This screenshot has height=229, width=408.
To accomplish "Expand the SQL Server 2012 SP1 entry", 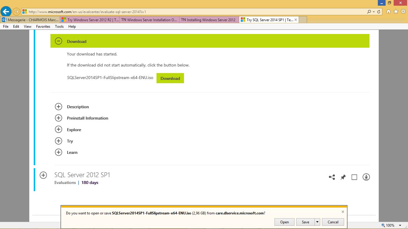I will (43, 175).
